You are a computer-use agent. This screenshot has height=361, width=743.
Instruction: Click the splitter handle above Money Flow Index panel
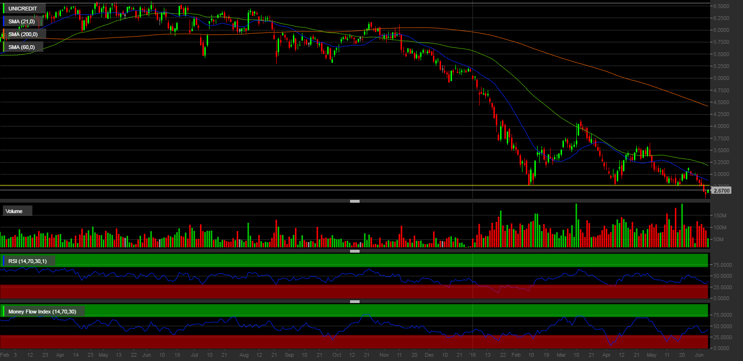[x=355, y=301]
